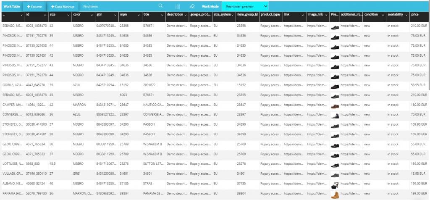Click the Data Mashup button
Image resolution: width=430 pixels, height=200 pixels.
click(63, 7)
